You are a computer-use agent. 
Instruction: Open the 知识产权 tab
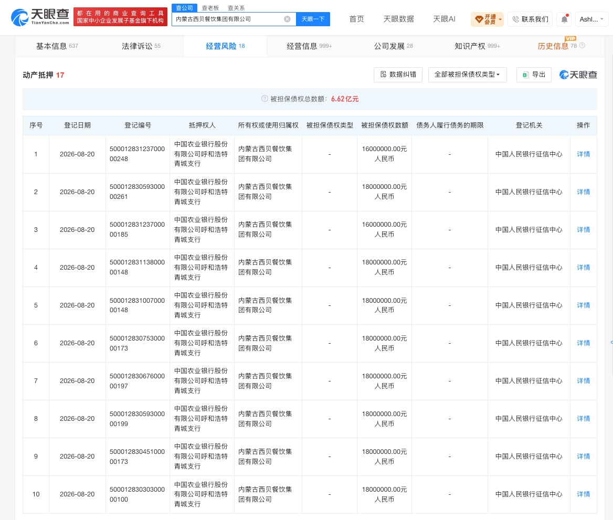tap(478, 46)
